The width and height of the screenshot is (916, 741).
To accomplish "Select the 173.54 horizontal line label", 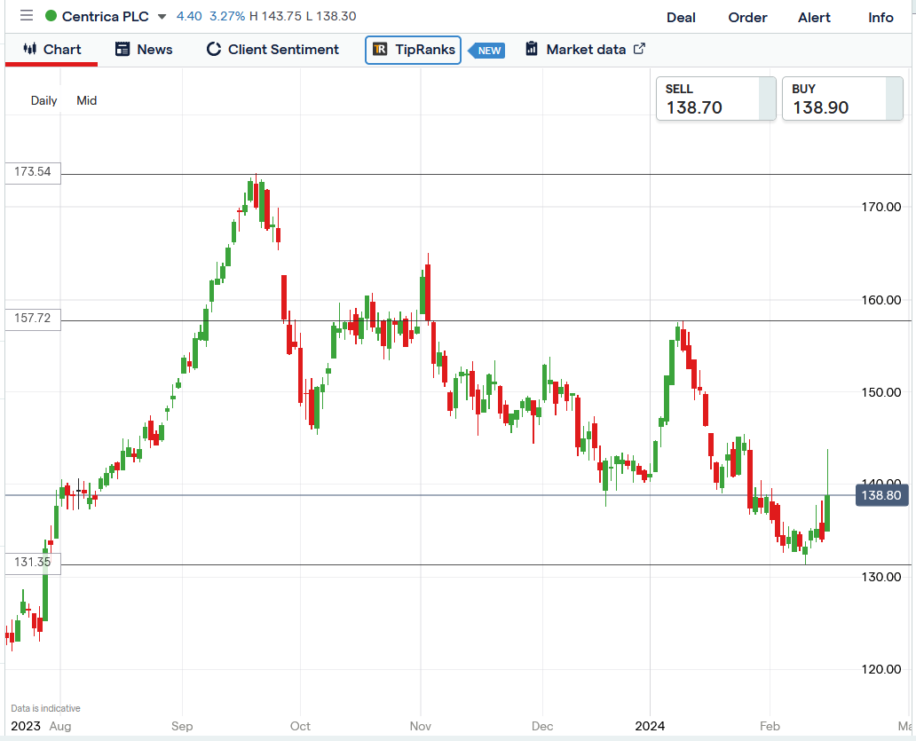I will pos(33,171).
